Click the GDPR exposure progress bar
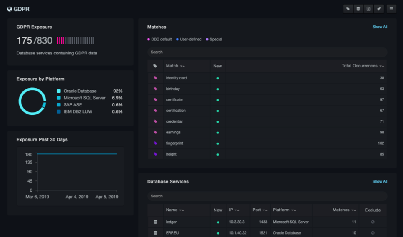 coord(76,40)
